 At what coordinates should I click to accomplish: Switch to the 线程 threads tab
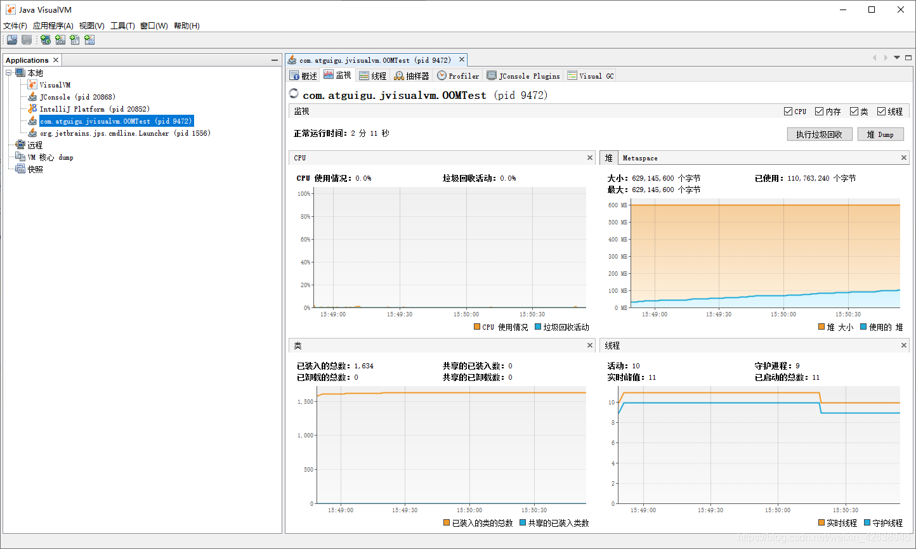(373, 75)
